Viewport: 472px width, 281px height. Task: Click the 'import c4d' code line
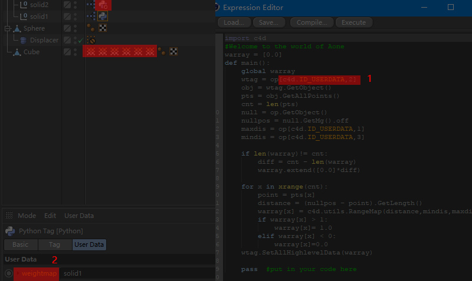tap(245, 38)
